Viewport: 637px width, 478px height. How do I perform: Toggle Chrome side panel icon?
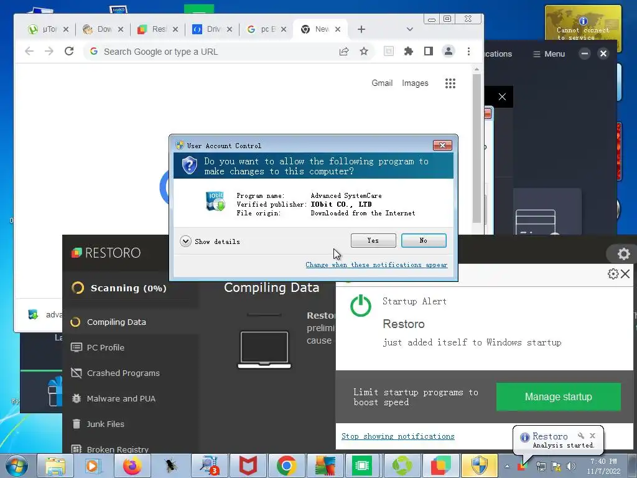coord(428,51)
